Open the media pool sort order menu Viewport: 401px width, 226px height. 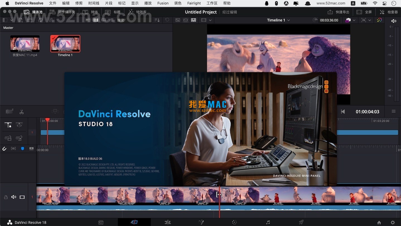pyautogui.click(x=157, y=20)
